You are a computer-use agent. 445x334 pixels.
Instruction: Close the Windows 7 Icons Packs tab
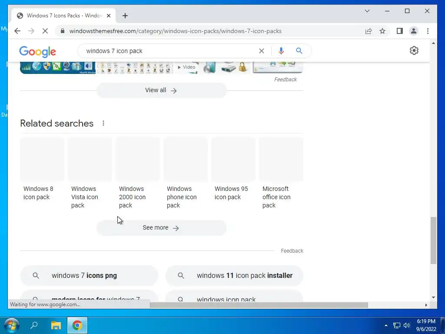coord(108,16)
